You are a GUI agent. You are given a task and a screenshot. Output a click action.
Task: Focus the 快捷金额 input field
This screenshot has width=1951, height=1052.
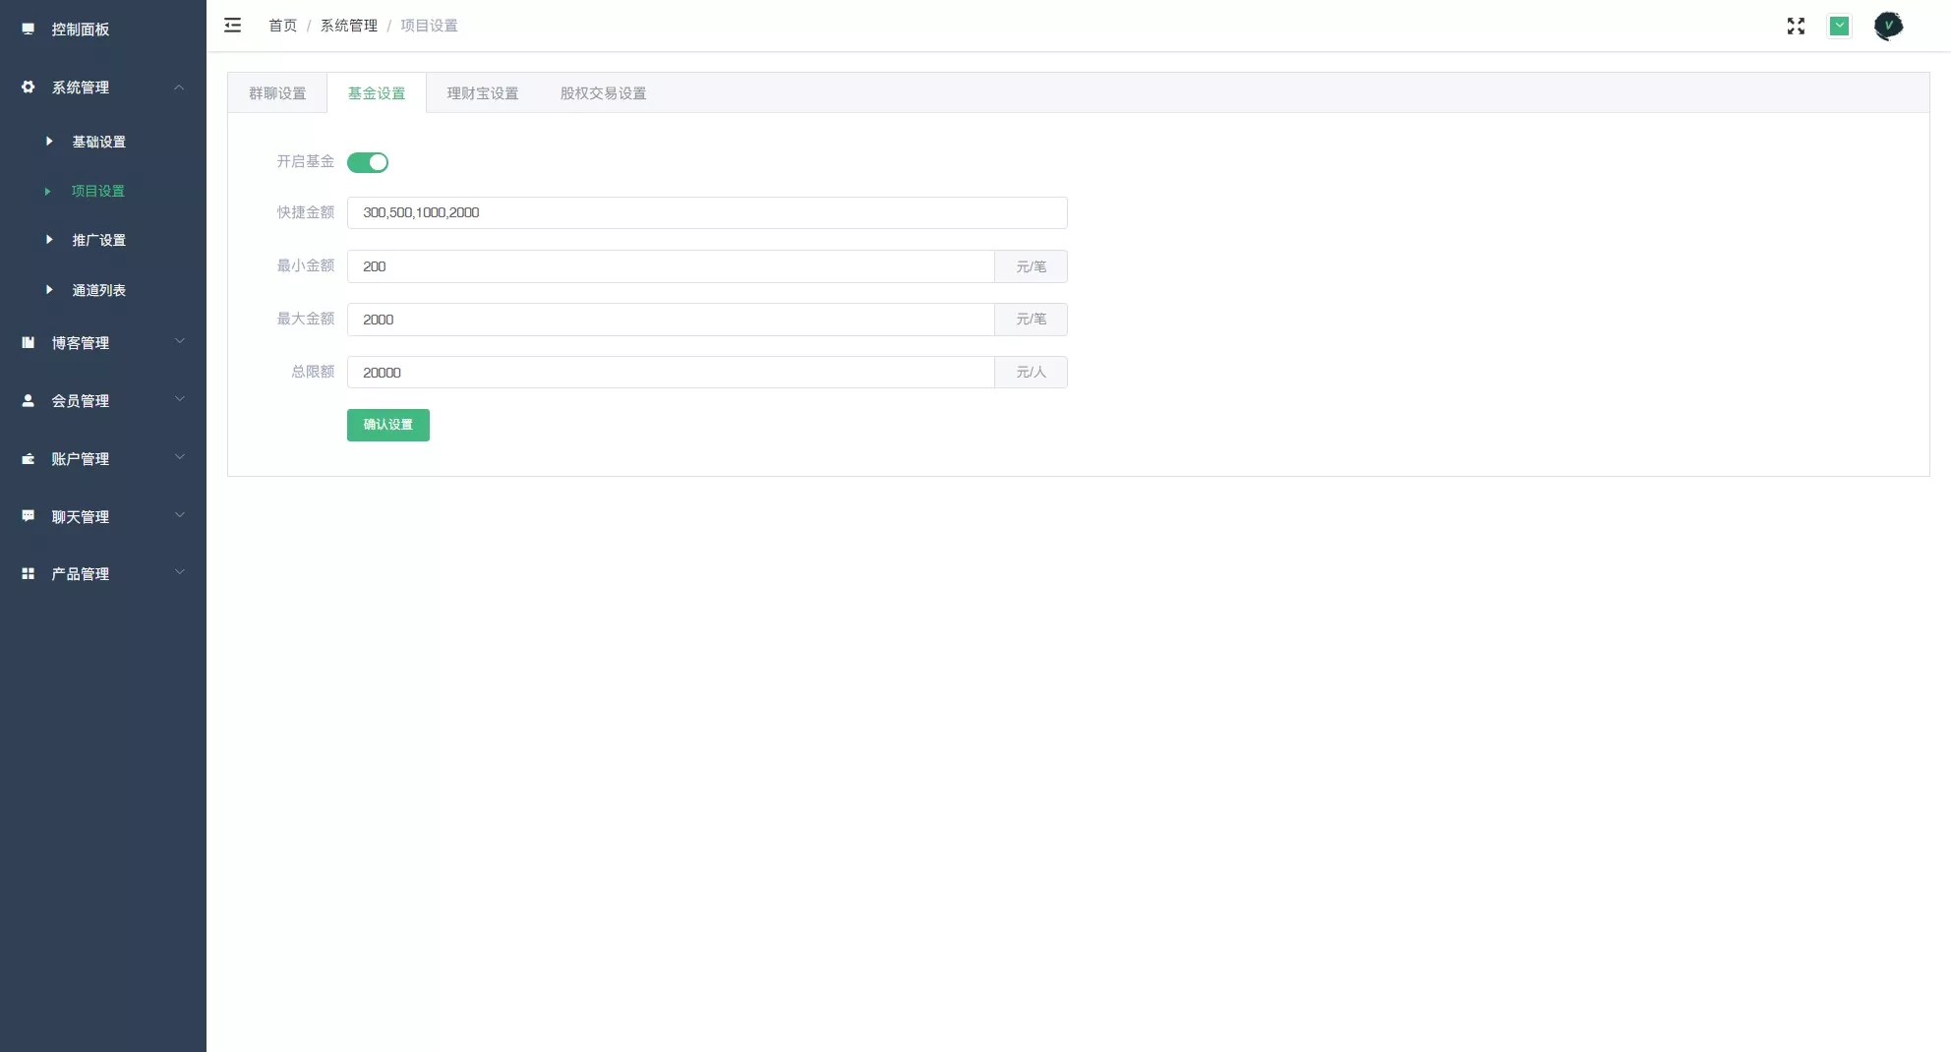tap(706, 213)
